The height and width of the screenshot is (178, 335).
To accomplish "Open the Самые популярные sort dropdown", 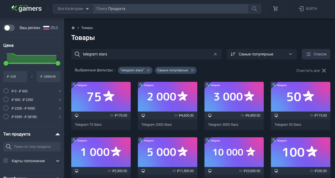I will pyautogui.click(x=262, y=54).
